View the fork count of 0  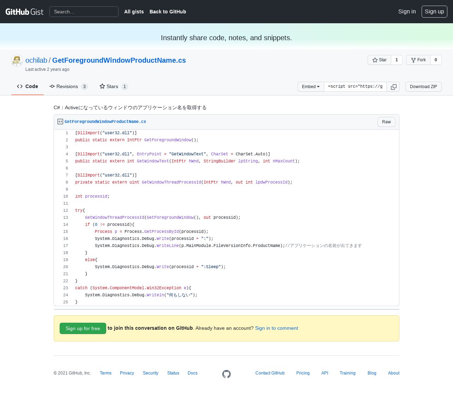(436, 60)
